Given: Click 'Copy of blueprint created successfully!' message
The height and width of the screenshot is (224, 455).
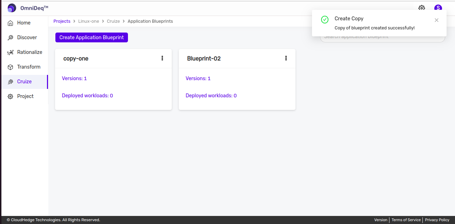Looking at the screenshot, I should pyautogui.click(x=374, y=28).
